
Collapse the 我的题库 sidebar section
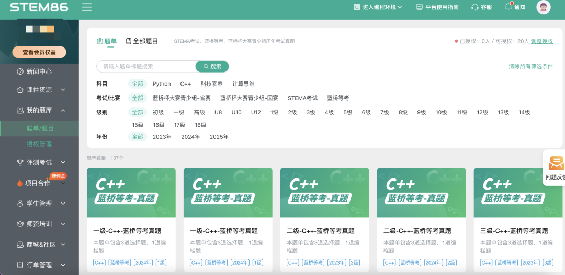tap(63, 111)
